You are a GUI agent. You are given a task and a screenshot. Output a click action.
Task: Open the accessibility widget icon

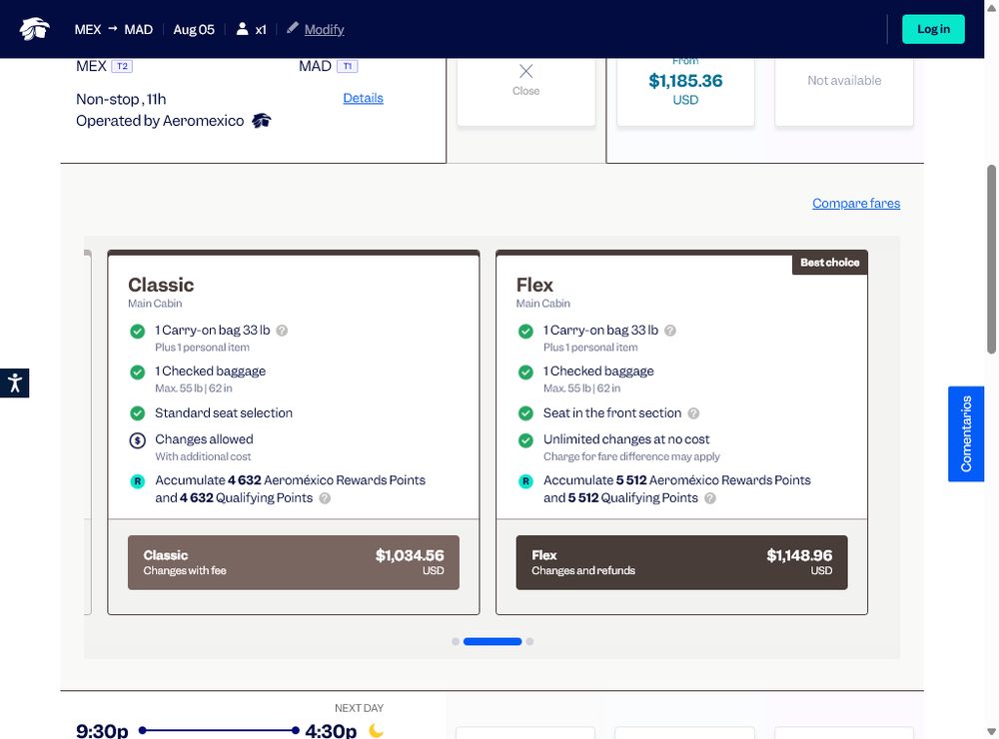coord(15,382)
